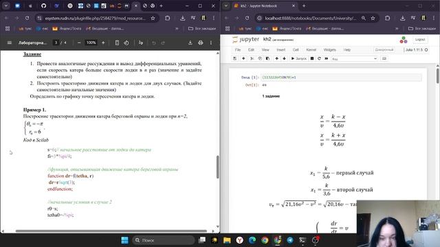
Task: Open the GitHub tab in left browser
Action: [43, 5]
